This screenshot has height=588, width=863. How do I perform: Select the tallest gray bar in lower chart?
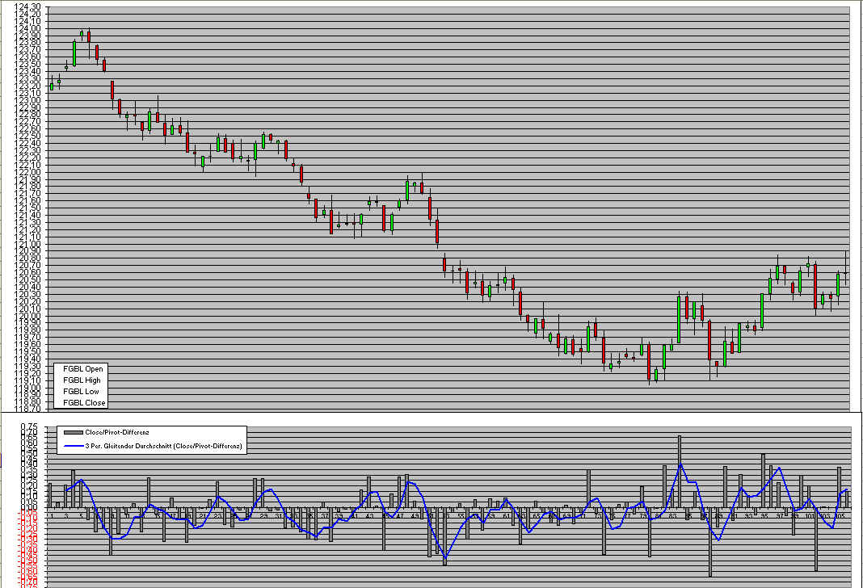pyautogui.click(x=680, y=472)
